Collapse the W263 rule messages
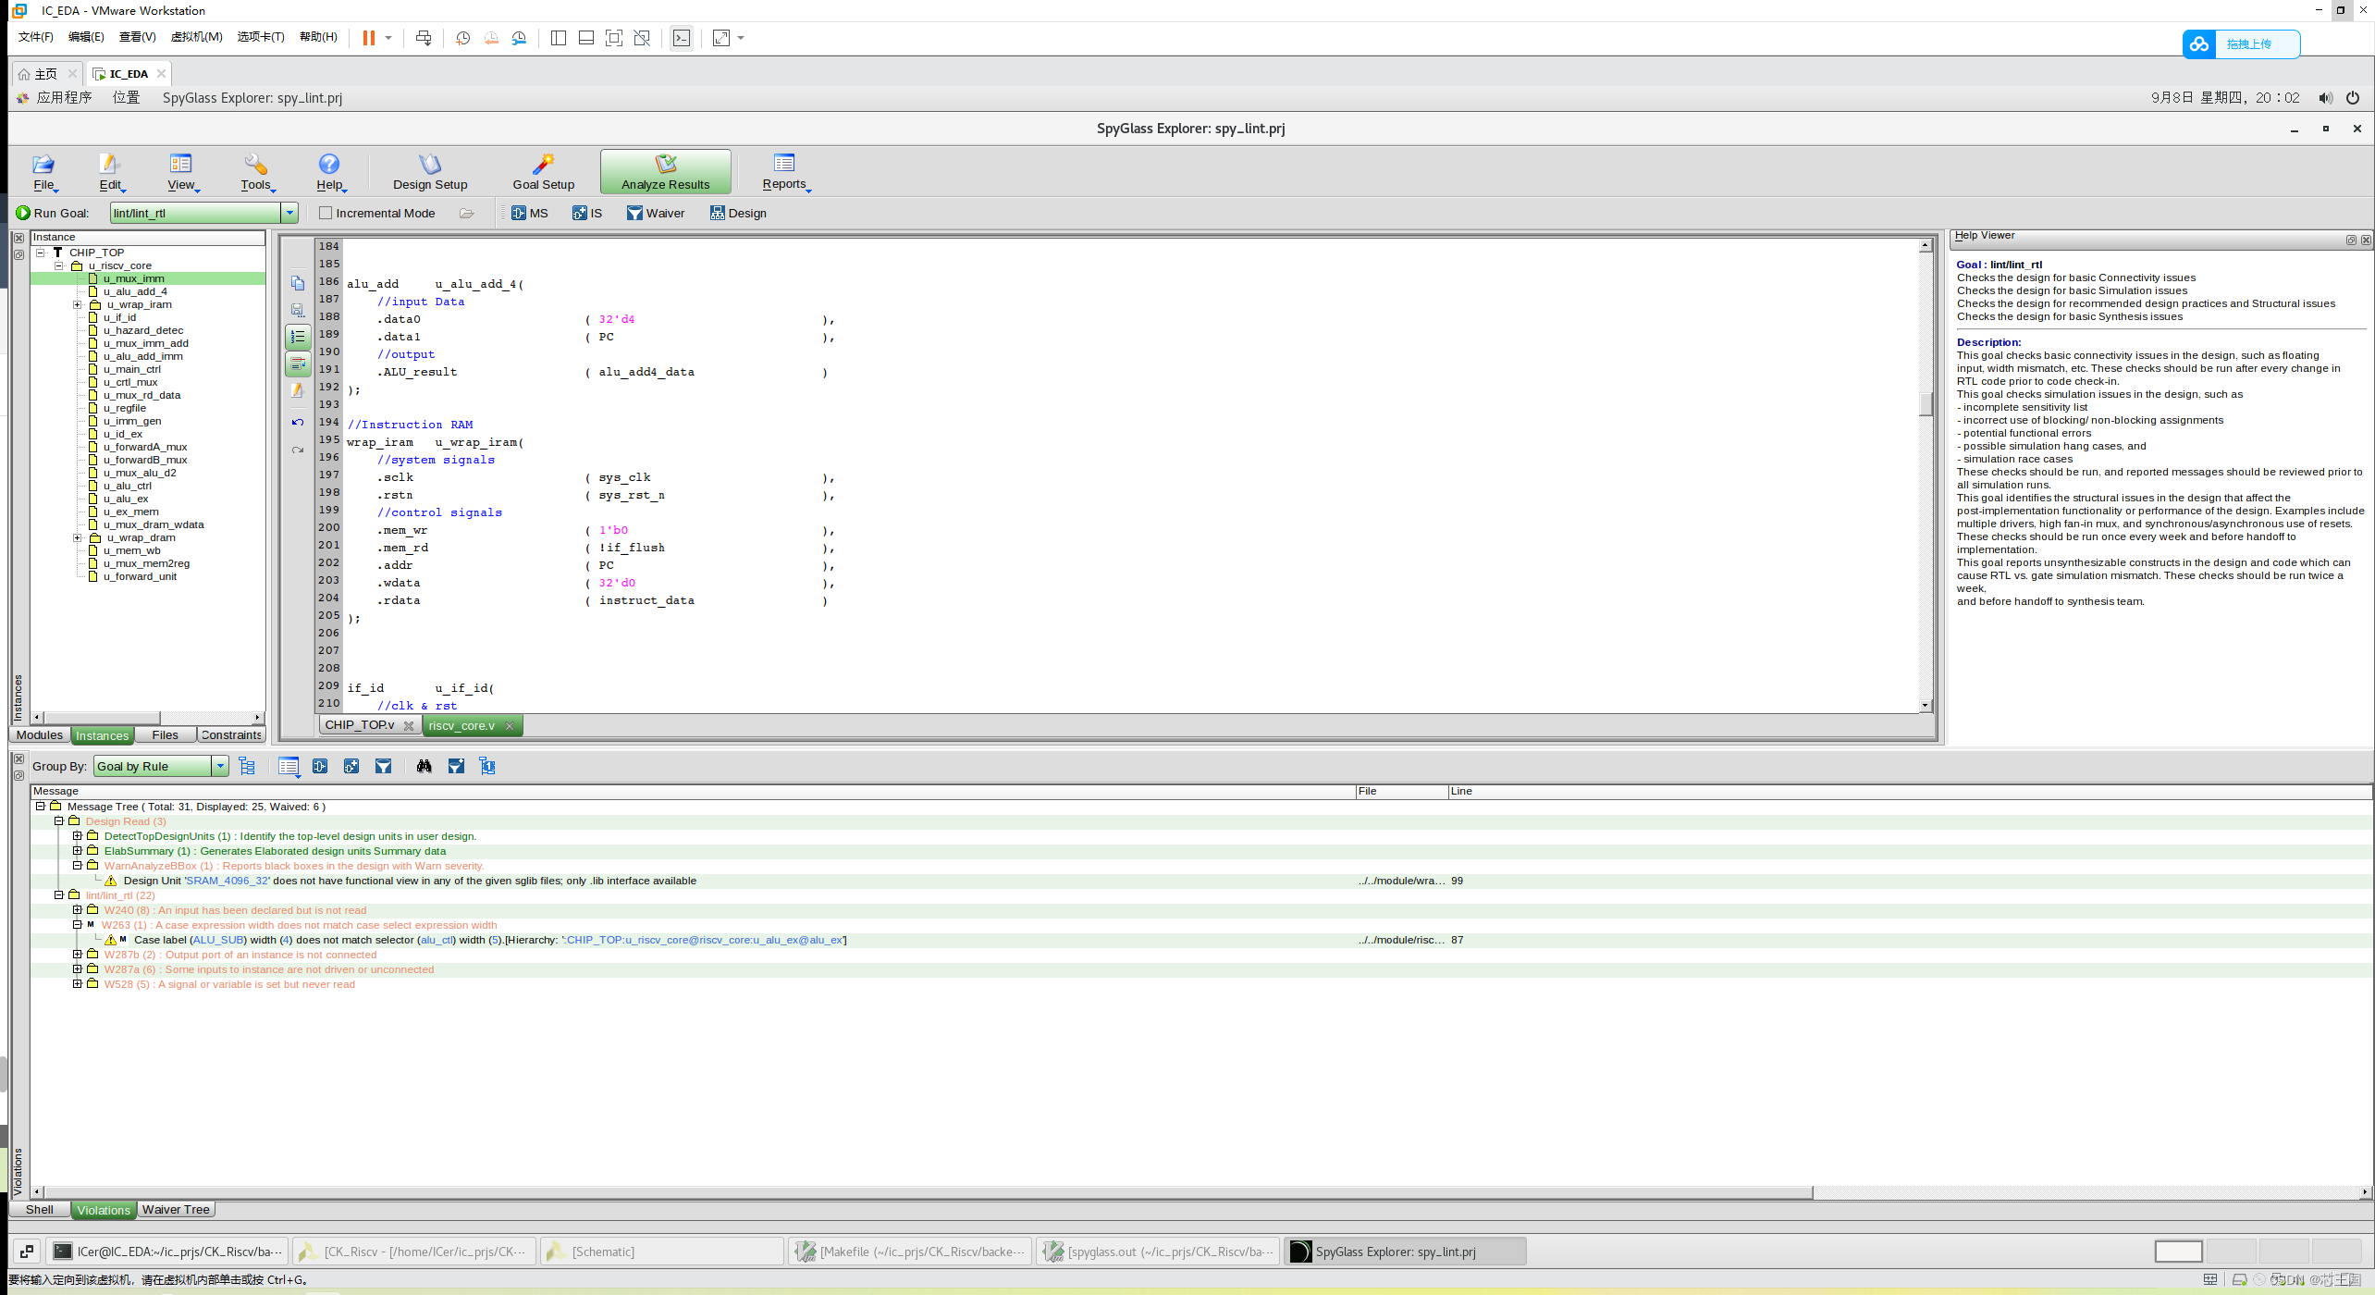The height and width of the screenshot is (1295, 2375). [78, 925]
